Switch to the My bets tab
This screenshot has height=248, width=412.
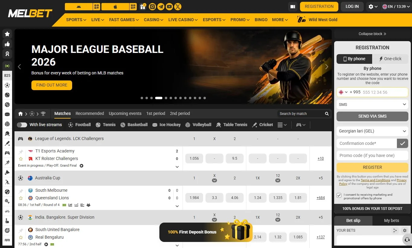(x=391, y=220)
